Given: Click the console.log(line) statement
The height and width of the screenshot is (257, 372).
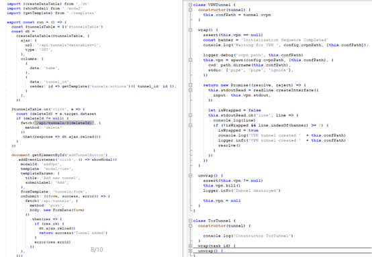Looking at the screenshot, I should [x=234, y=120].
